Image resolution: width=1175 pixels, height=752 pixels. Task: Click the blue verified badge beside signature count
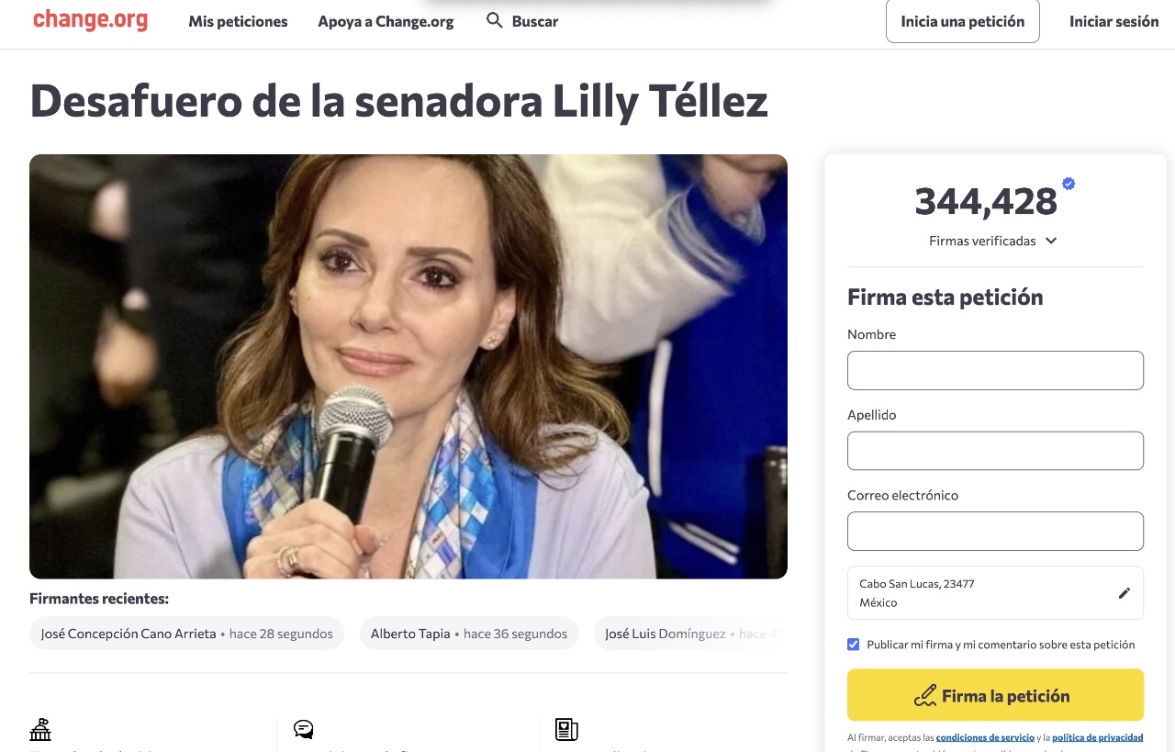(x=1069, y=184)
